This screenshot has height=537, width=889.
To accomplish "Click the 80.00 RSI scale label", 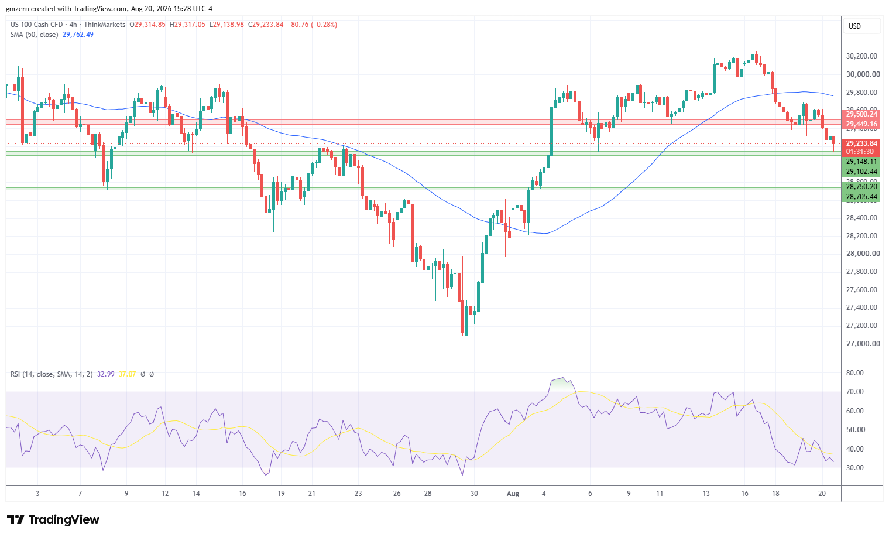I will click(x=855, y=373).
